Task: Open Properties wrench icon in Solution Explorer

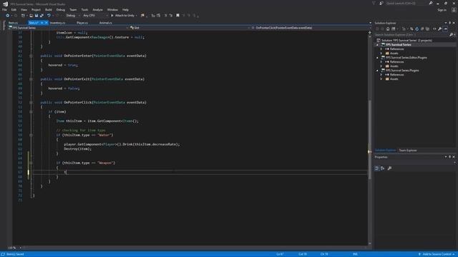Action: point(440,29)
